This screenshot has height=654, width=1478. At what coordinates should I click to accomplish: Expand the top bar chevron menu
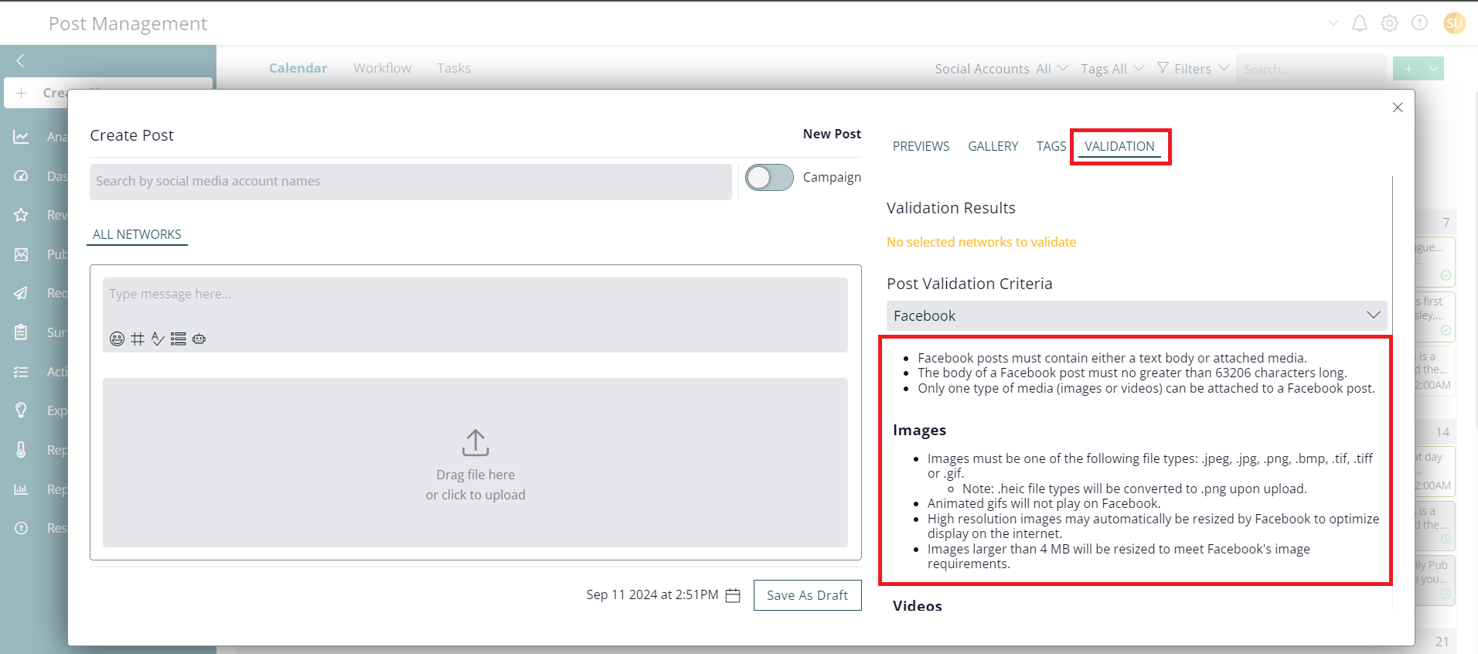[1333, 23]
